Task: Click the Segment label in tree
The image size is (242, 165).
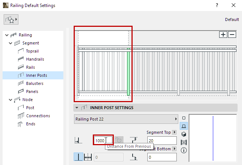Action: [31, 43]
